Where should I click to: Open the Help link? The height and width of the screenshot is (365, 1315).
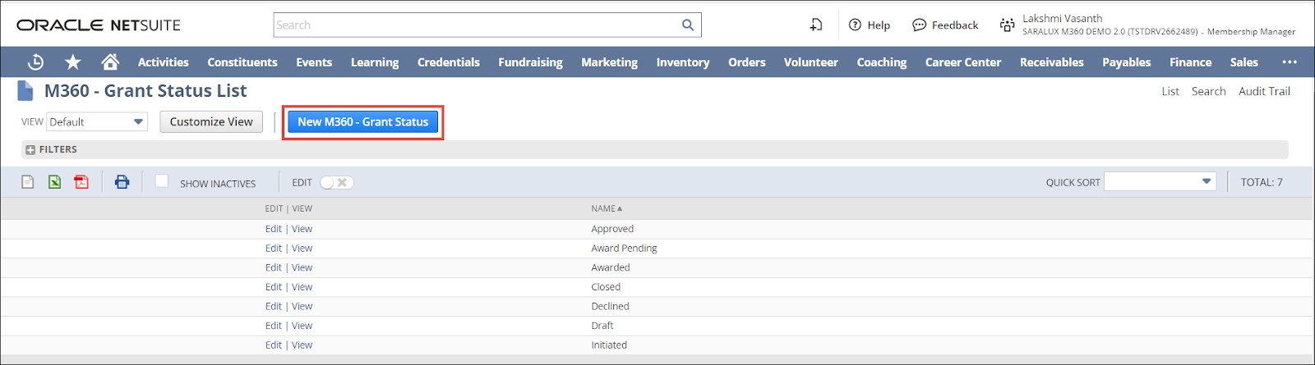(870, 25)
